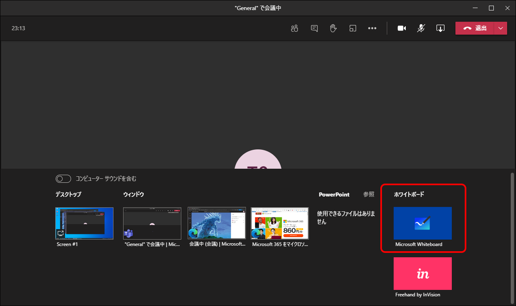Start Microsoft Whiteboard sharing
The image size is (516, 306).
pos(423,223)
